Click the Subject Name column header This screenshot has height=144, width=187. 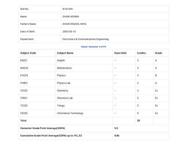click(x=65, y=53)
